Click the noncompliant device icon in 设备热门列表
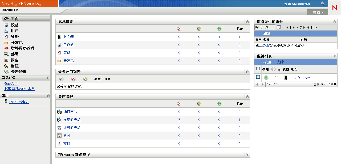Screen dimensions: 341x164 [x=62, y=79]
